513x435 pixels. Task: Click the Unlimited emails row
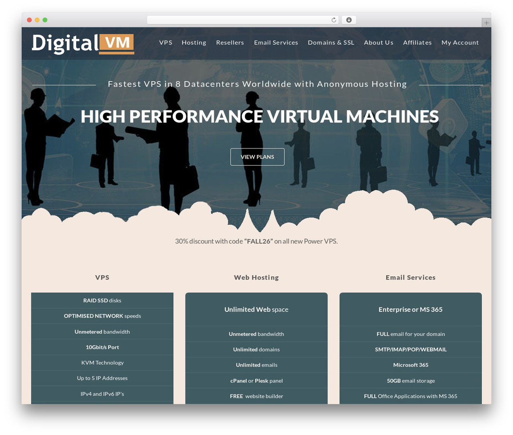tap(256, 365)
